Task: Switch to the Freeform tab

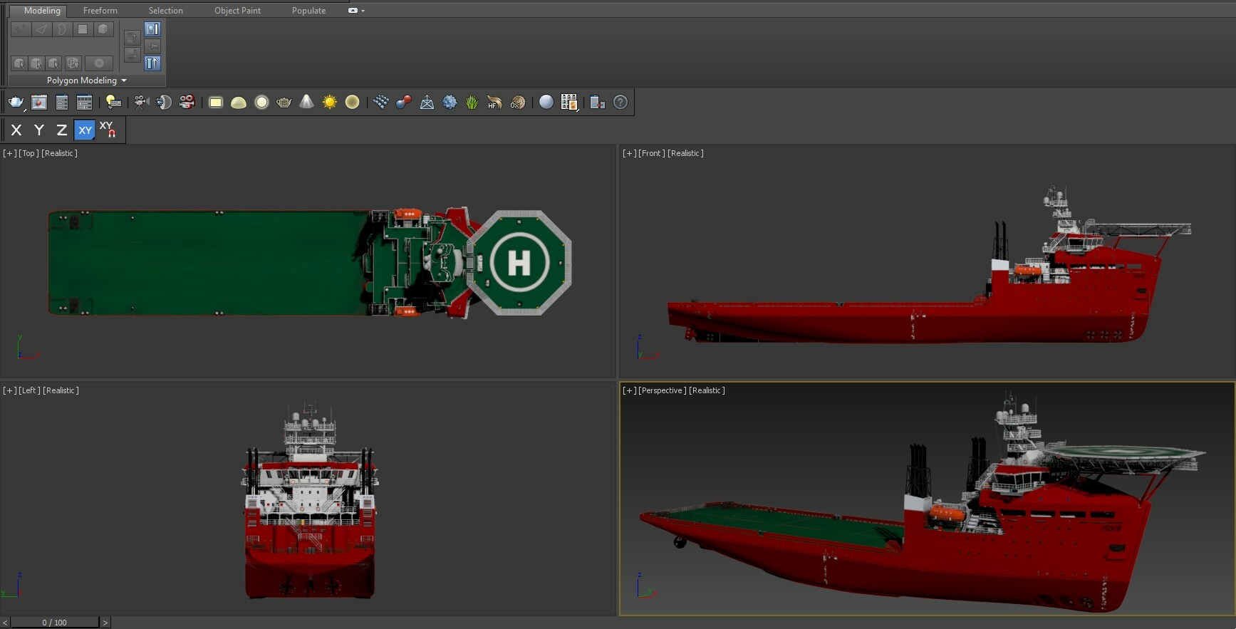Action: [100, 11]
